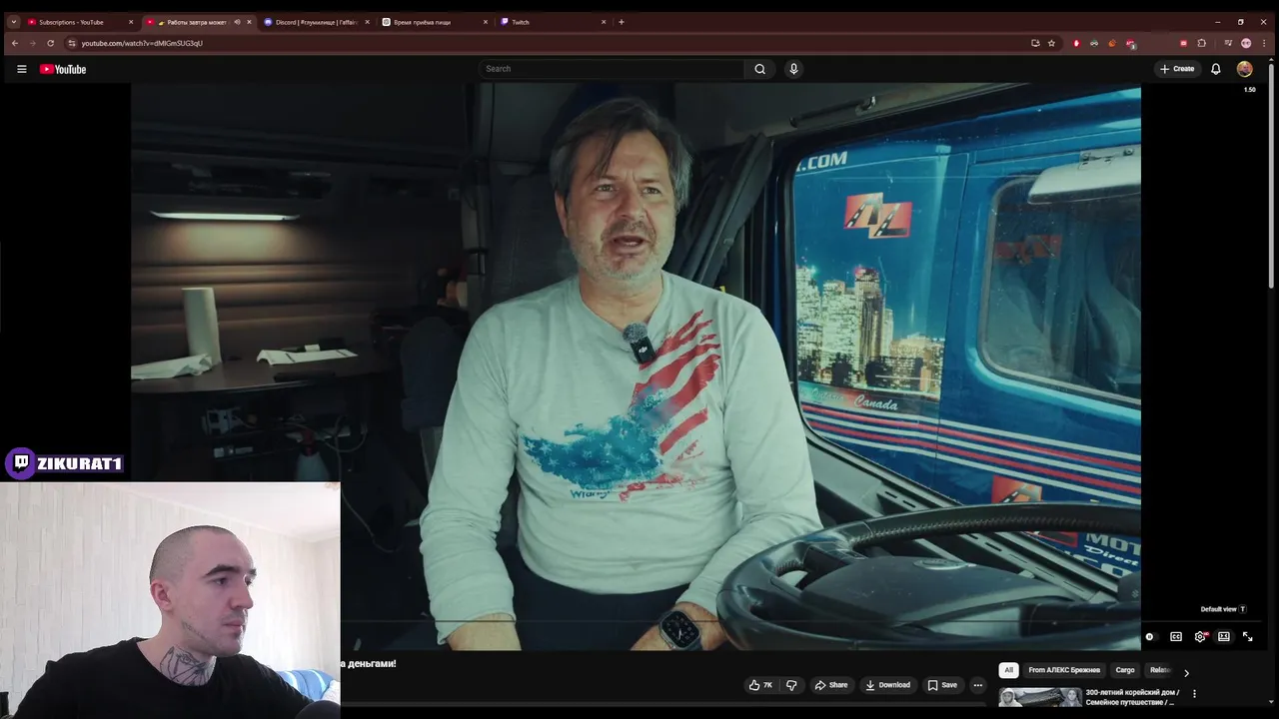Go to the YouTube home logo

pos(63,69)
